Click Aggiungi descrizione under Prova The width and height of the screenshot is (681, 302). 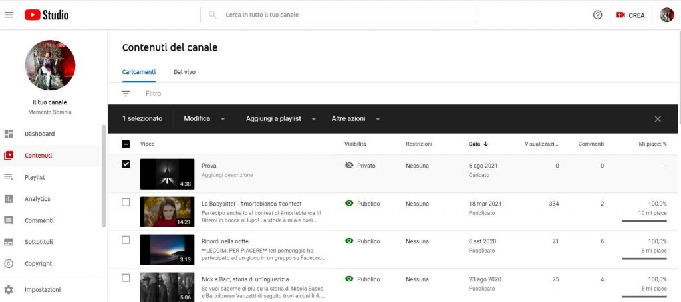[x=227, y=175]
